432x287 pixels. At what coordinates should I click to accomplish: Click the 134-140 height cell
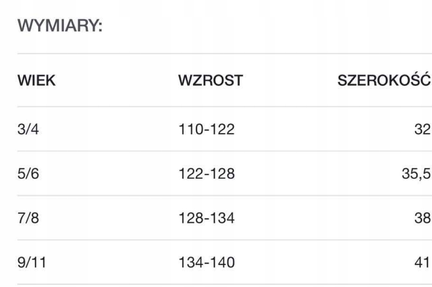click(x=207, y=263)
